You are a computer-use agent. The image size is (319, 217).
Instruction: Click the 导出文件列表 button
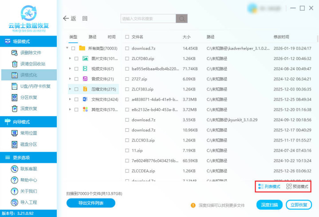[91, 203]
